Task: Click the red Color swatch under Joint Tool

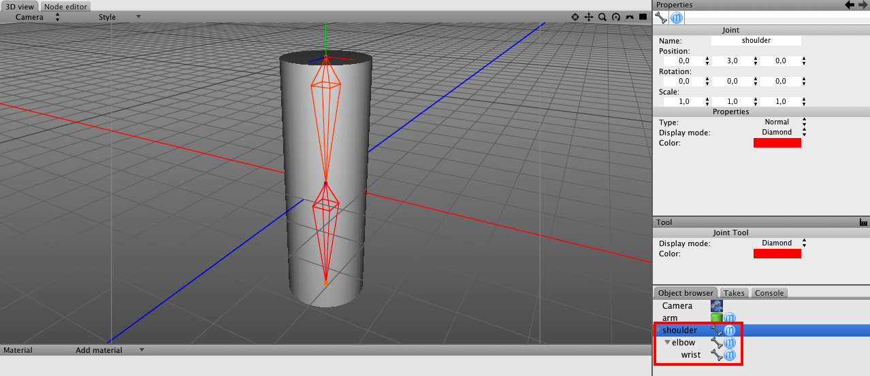Action: (777, 254)
